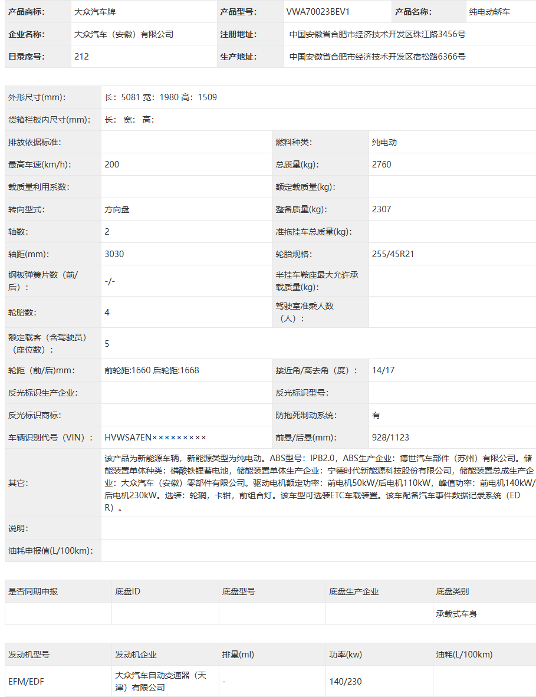
Task: Click the 底盘ID column header
Action: pyautogui.click(x=127, y=591)
